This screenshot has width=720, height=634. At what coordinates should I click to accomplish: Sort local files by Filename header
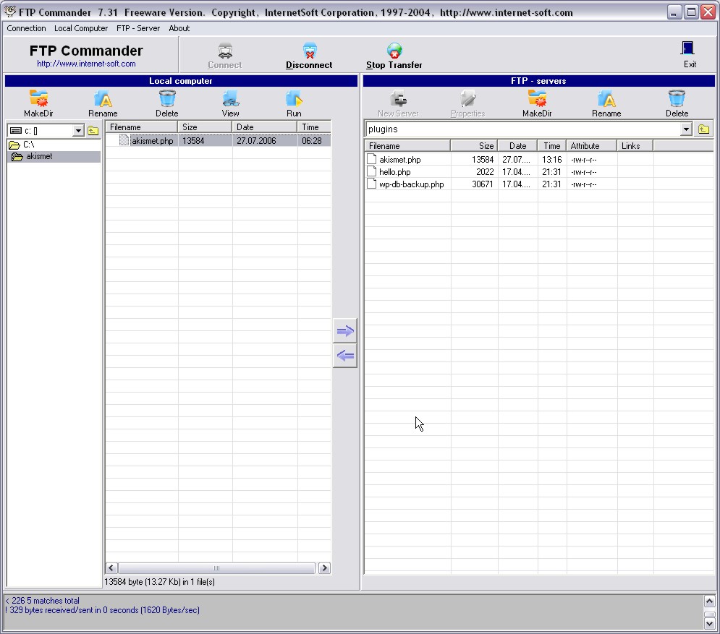[141, 127]
